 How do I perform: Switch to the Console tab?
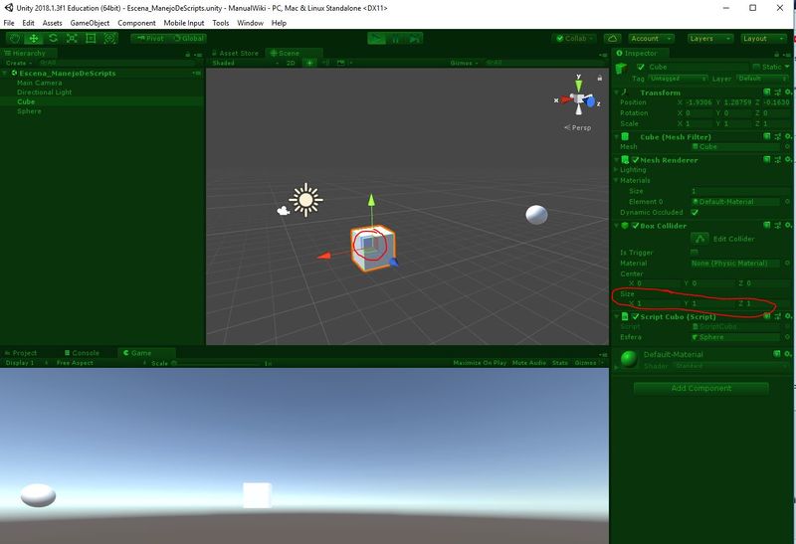[83, 353]
